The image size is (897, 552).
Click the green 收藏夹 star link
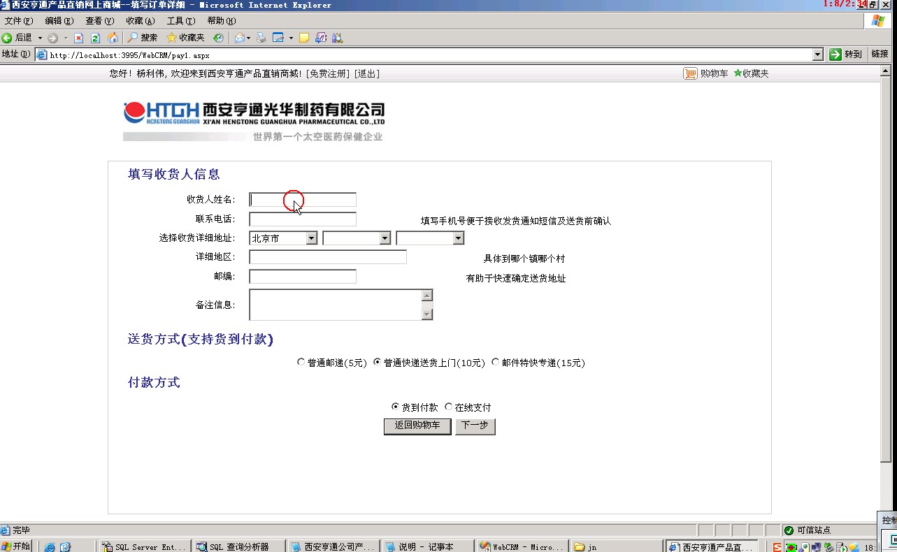point(751,73)
